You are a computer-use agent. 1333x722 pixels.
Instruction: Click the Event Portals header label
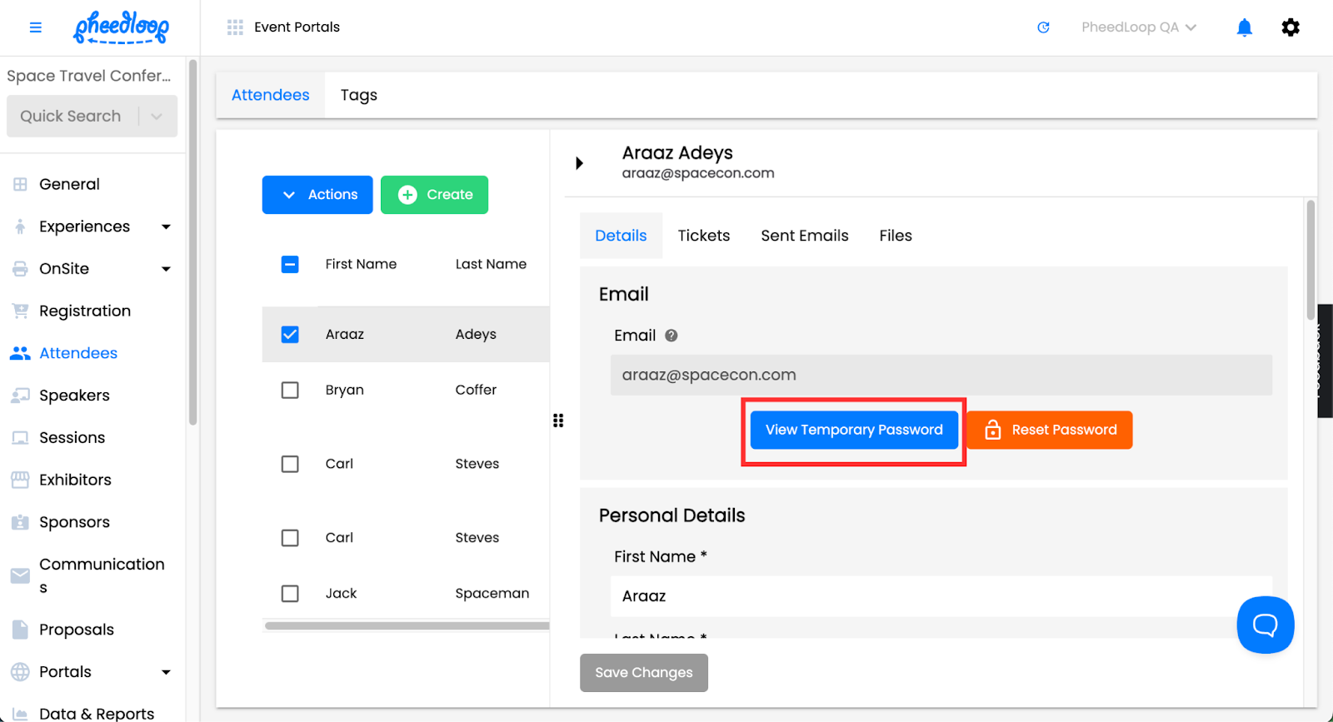point(297,27)
